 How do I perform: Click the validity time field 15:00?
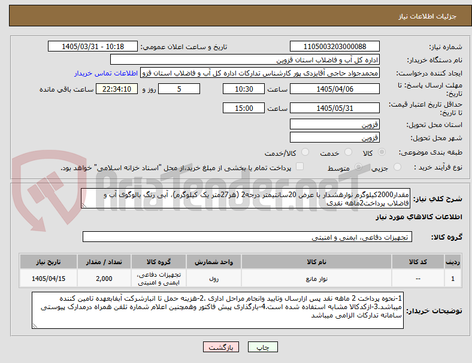(244, 108)
